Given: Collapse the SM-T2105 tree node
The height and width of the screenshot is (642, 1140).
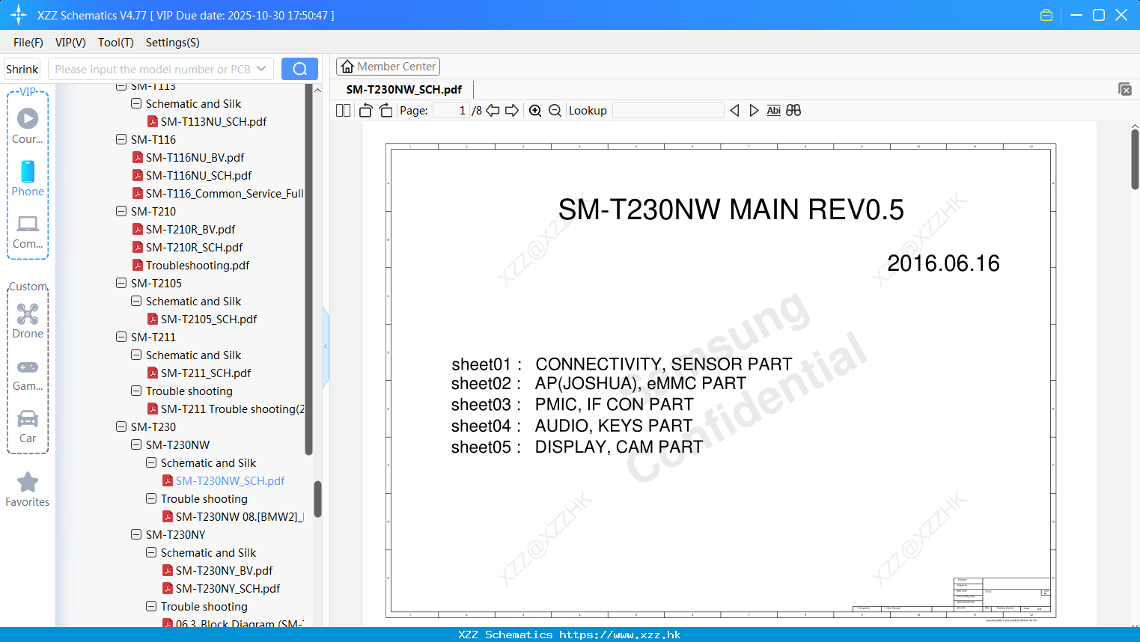Looking at the screenshot, I should [121, 283].
